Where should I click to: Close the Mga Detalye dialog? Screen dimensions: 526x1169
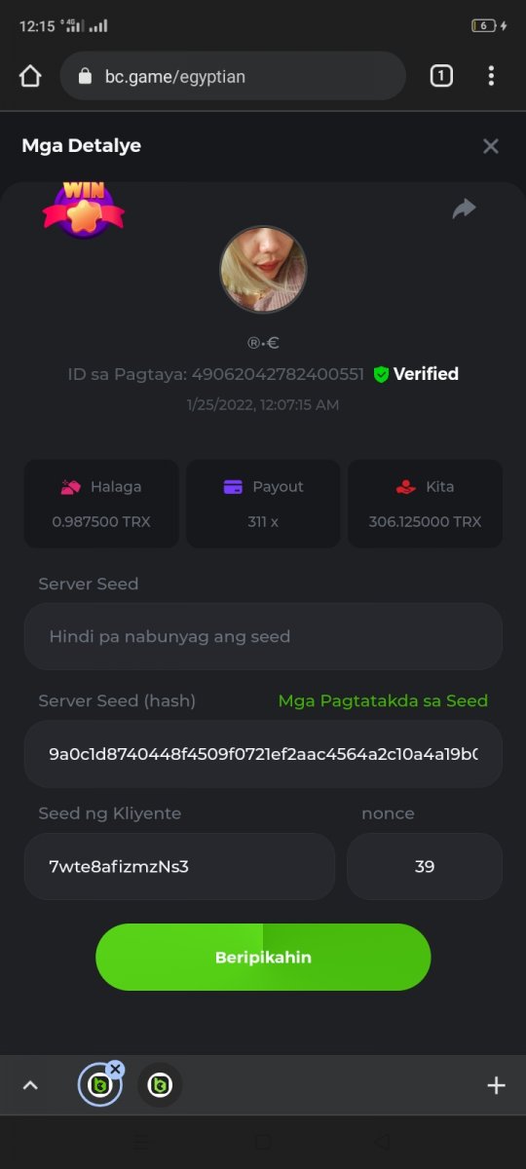tap(491, 146)
